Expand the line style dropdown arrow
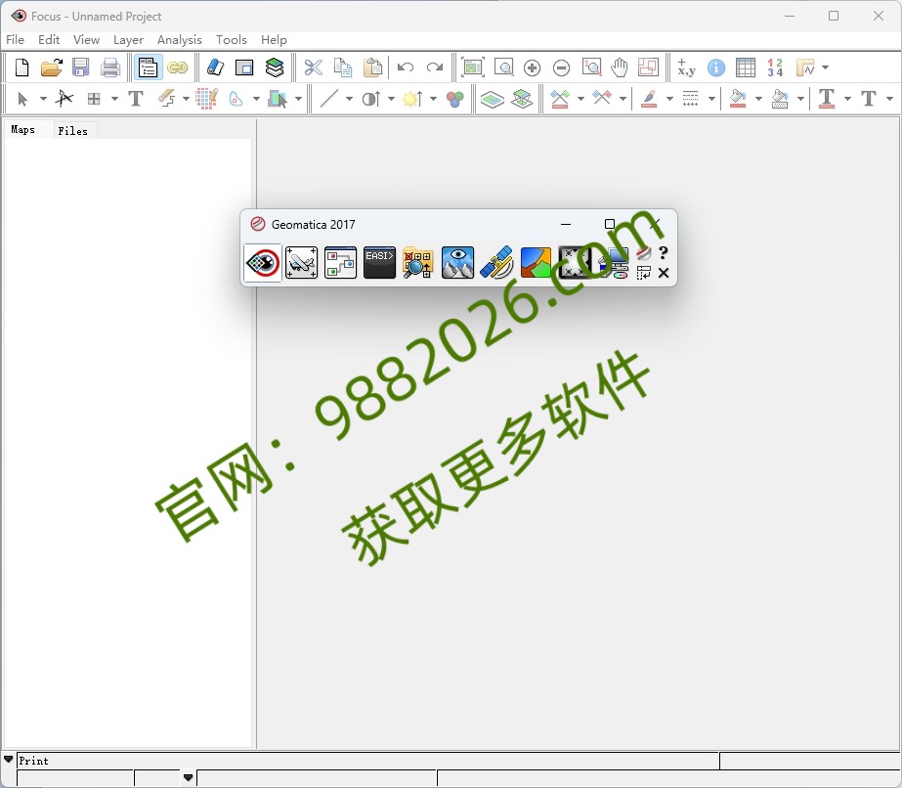The width and height of the screenshot is (902, 788). click(x=711, y=98)
